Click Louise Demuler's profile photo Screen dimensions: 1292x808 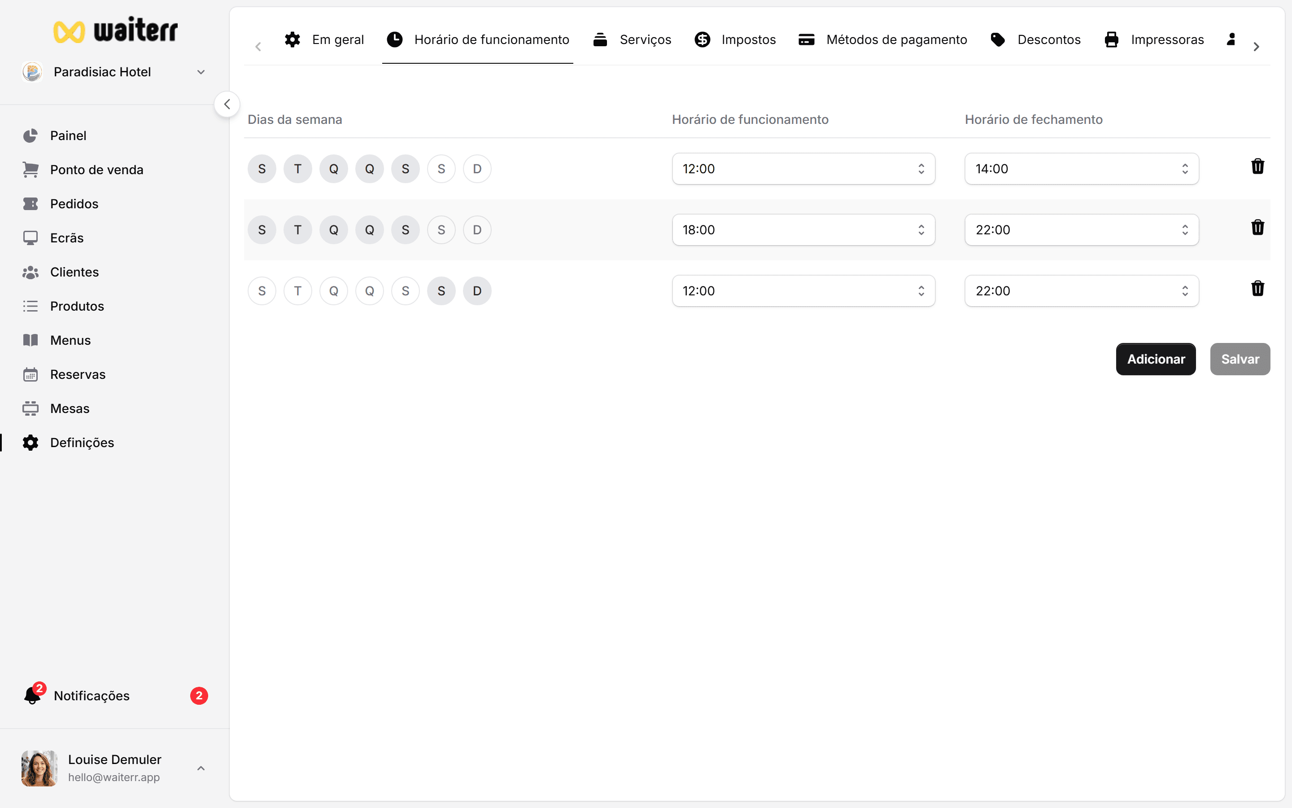pyautogui.click(x=39, y=768)
